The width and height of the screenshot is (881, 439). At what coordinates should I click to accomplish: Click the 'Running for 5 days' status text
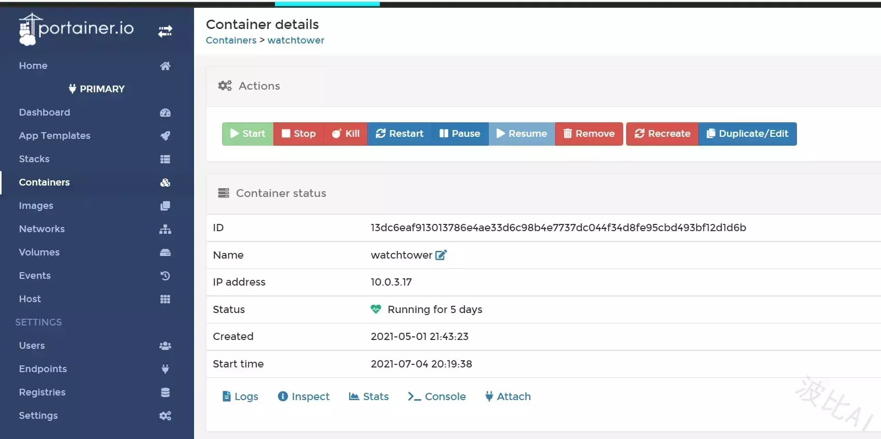(x=435, y=309)
